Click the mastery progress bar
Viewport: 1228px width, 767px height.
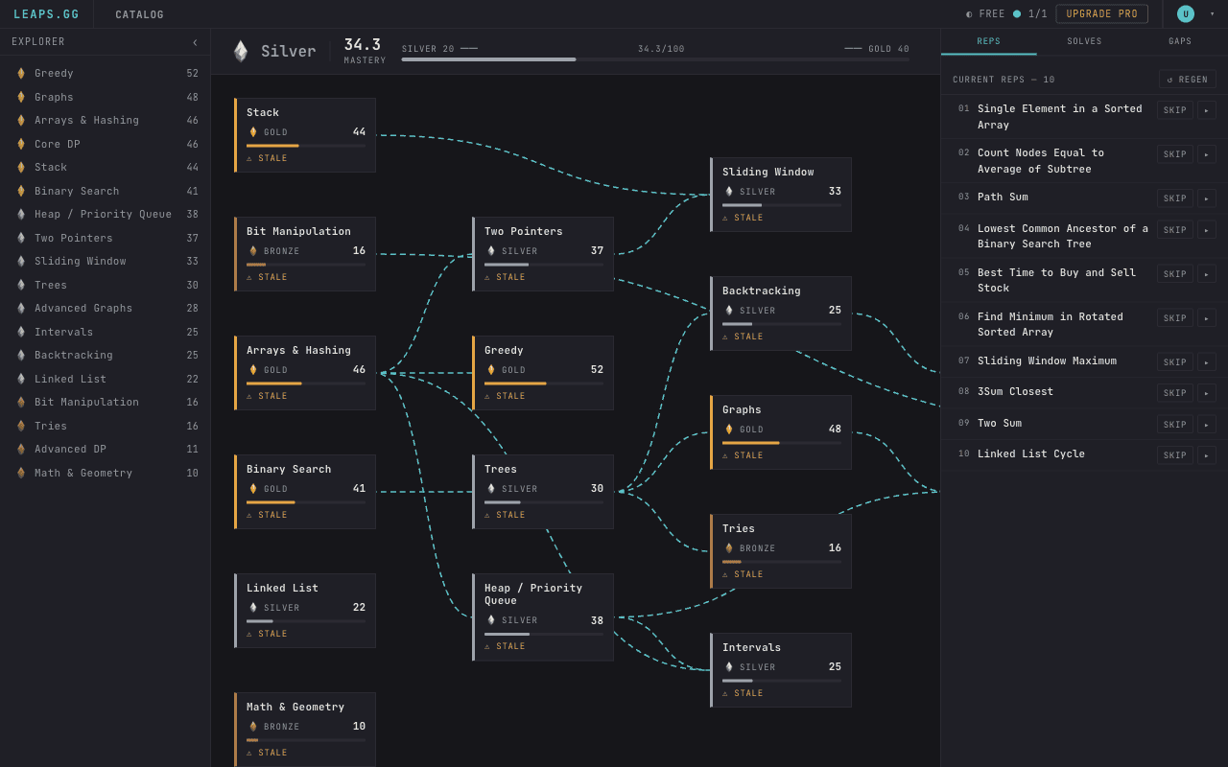pyautogui.click(x=655, y=59)
